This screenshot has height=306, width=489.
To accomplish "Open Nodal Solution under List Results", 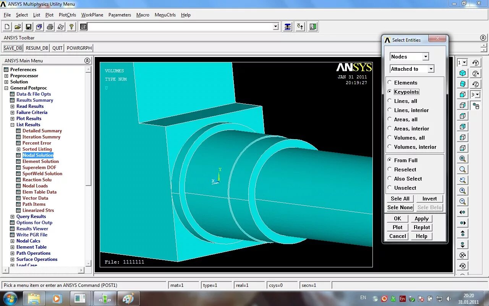I will point(38,155).
